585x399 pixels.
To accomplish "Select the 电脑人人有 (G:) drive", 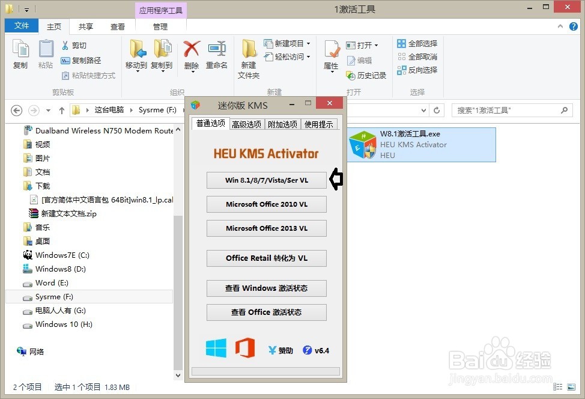I will pyautogui.click(x=61, y=311).
